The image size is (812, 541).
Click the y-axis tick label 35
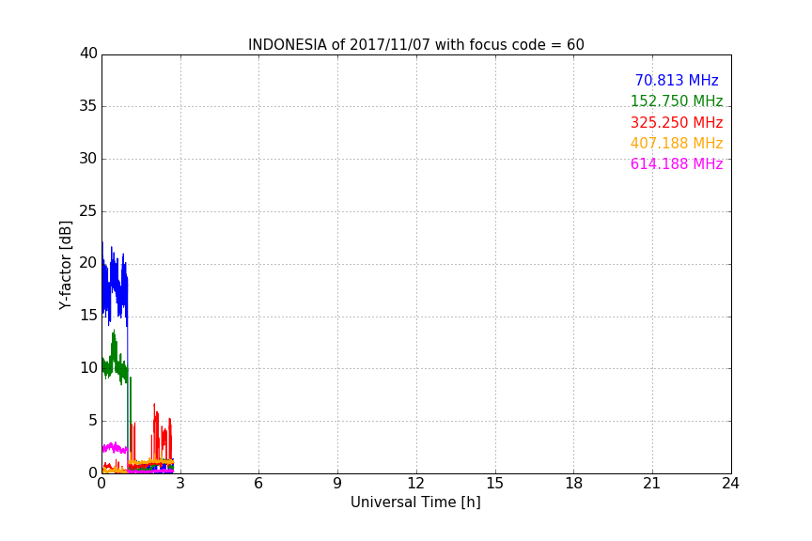pos(88,106)
